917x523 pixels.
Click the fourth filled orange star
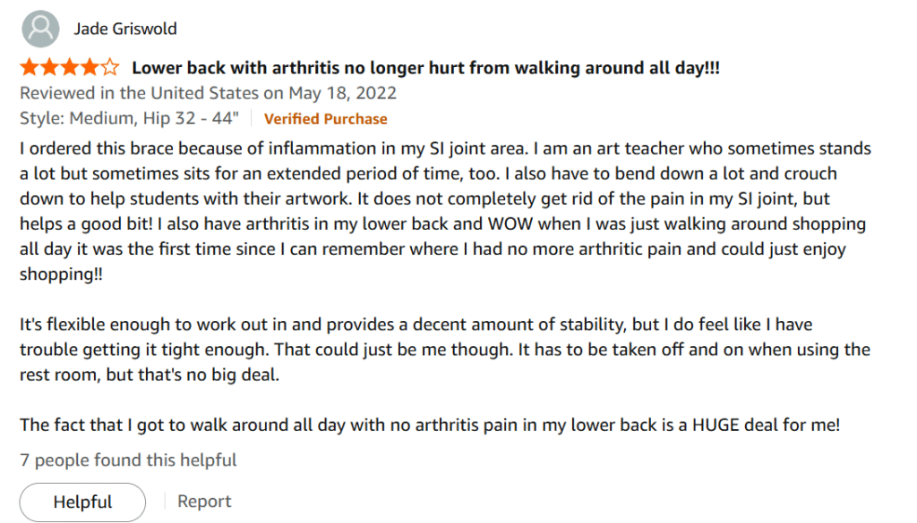(90, 68)
